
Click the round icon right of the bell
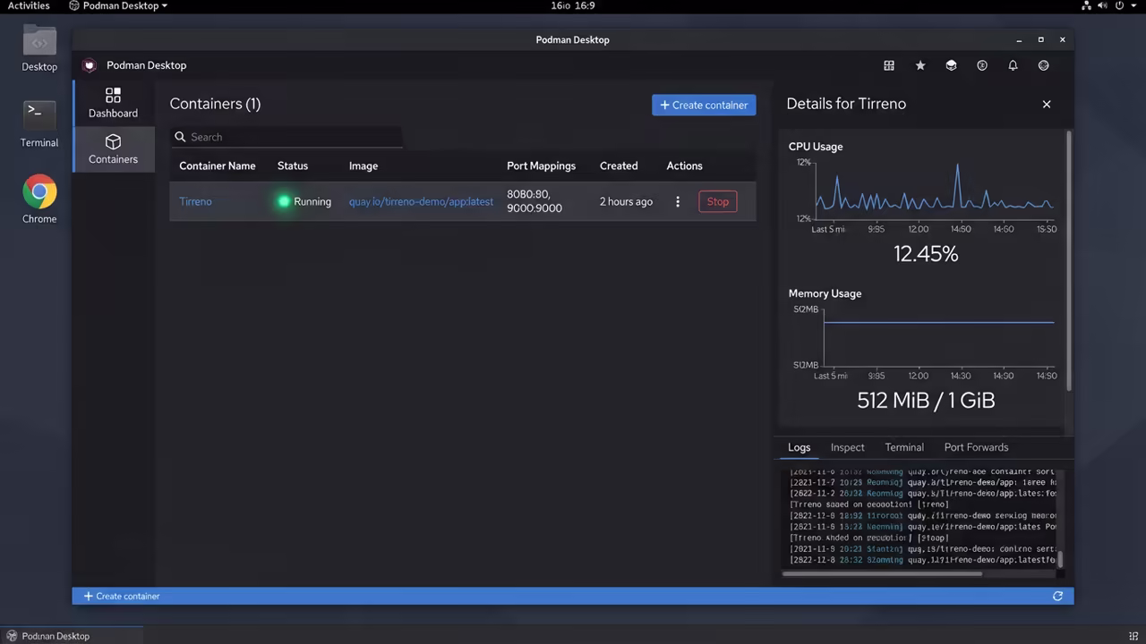pos(1043,65)
